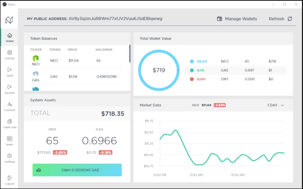Click the Market Data -2.65% badge
The image size is (303, 189).
coord(220,105)
